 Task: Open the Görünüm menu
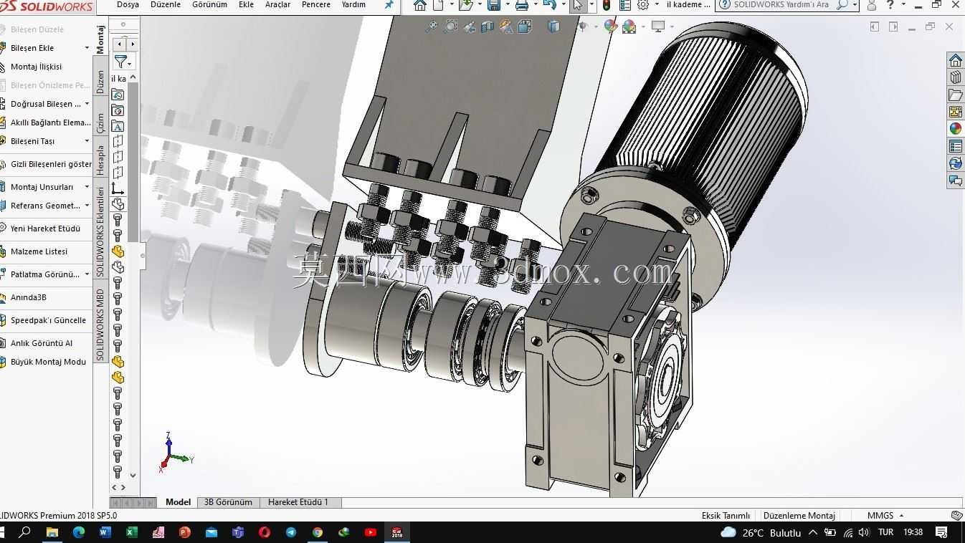[x=209, y=4]
